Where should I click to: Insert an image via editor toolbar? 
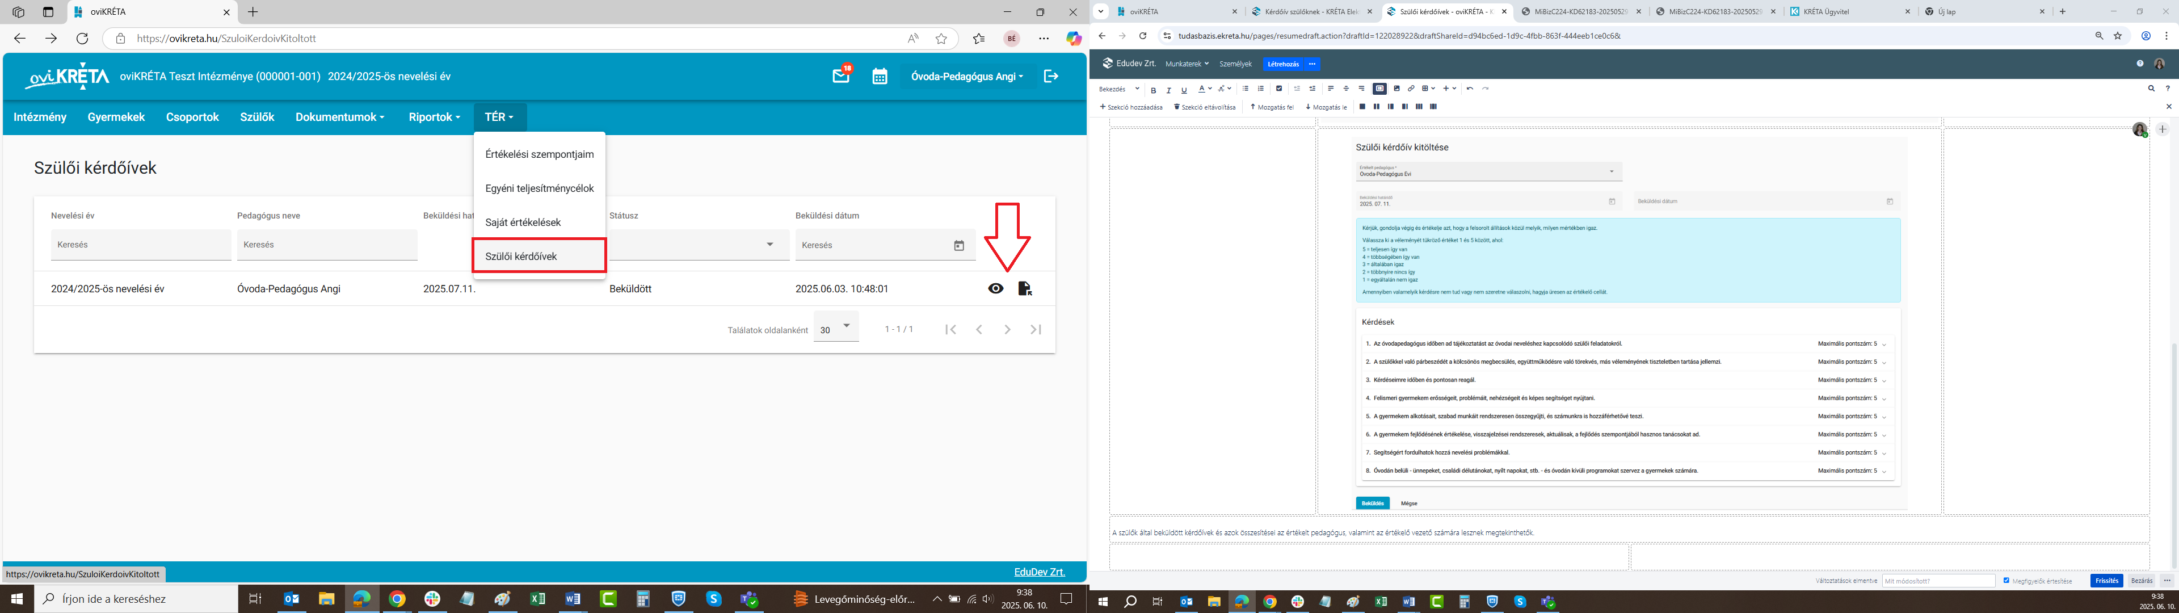tap(1396, 89)
